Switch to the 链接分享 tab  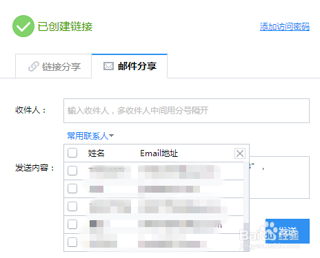tap(53, 66)
